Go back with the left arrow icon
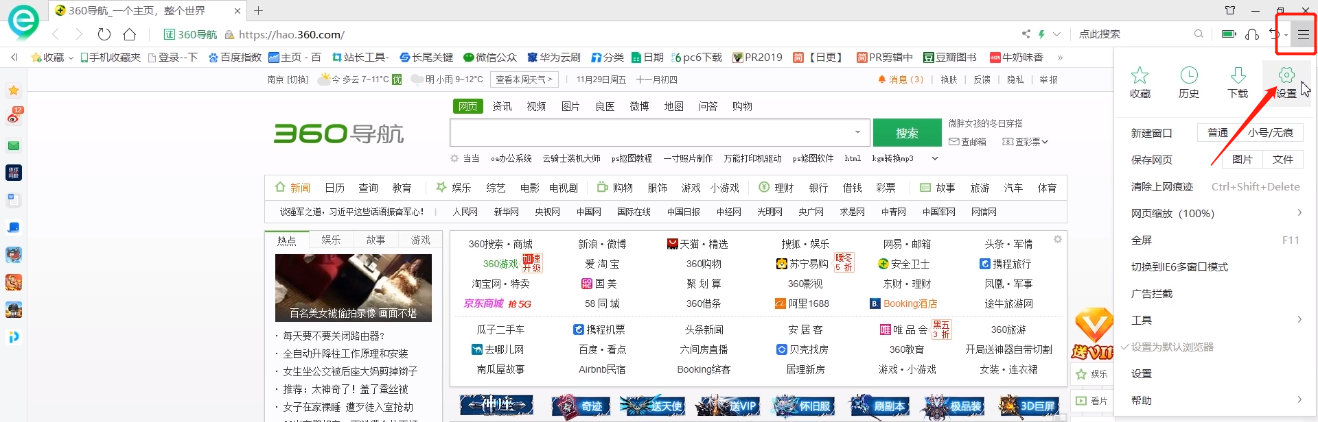The width and height of the screenshot is (1318, 422). pos(56,34)
